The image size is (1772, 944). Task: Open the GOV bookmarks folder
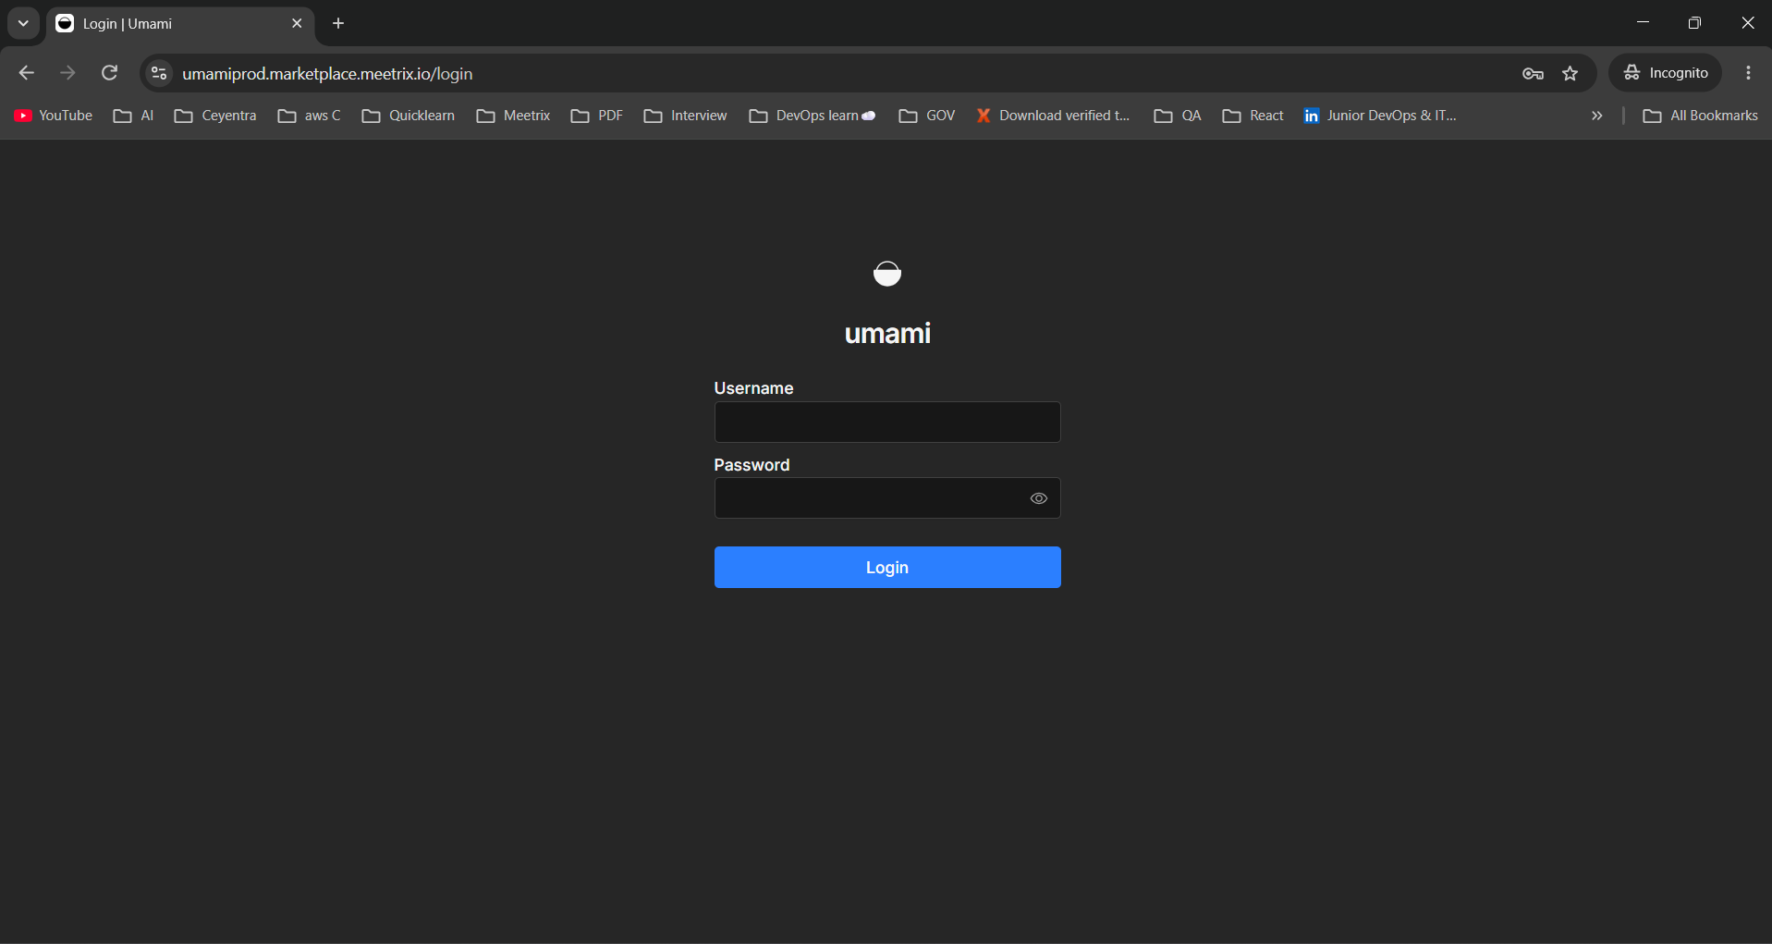click(927, 116)
